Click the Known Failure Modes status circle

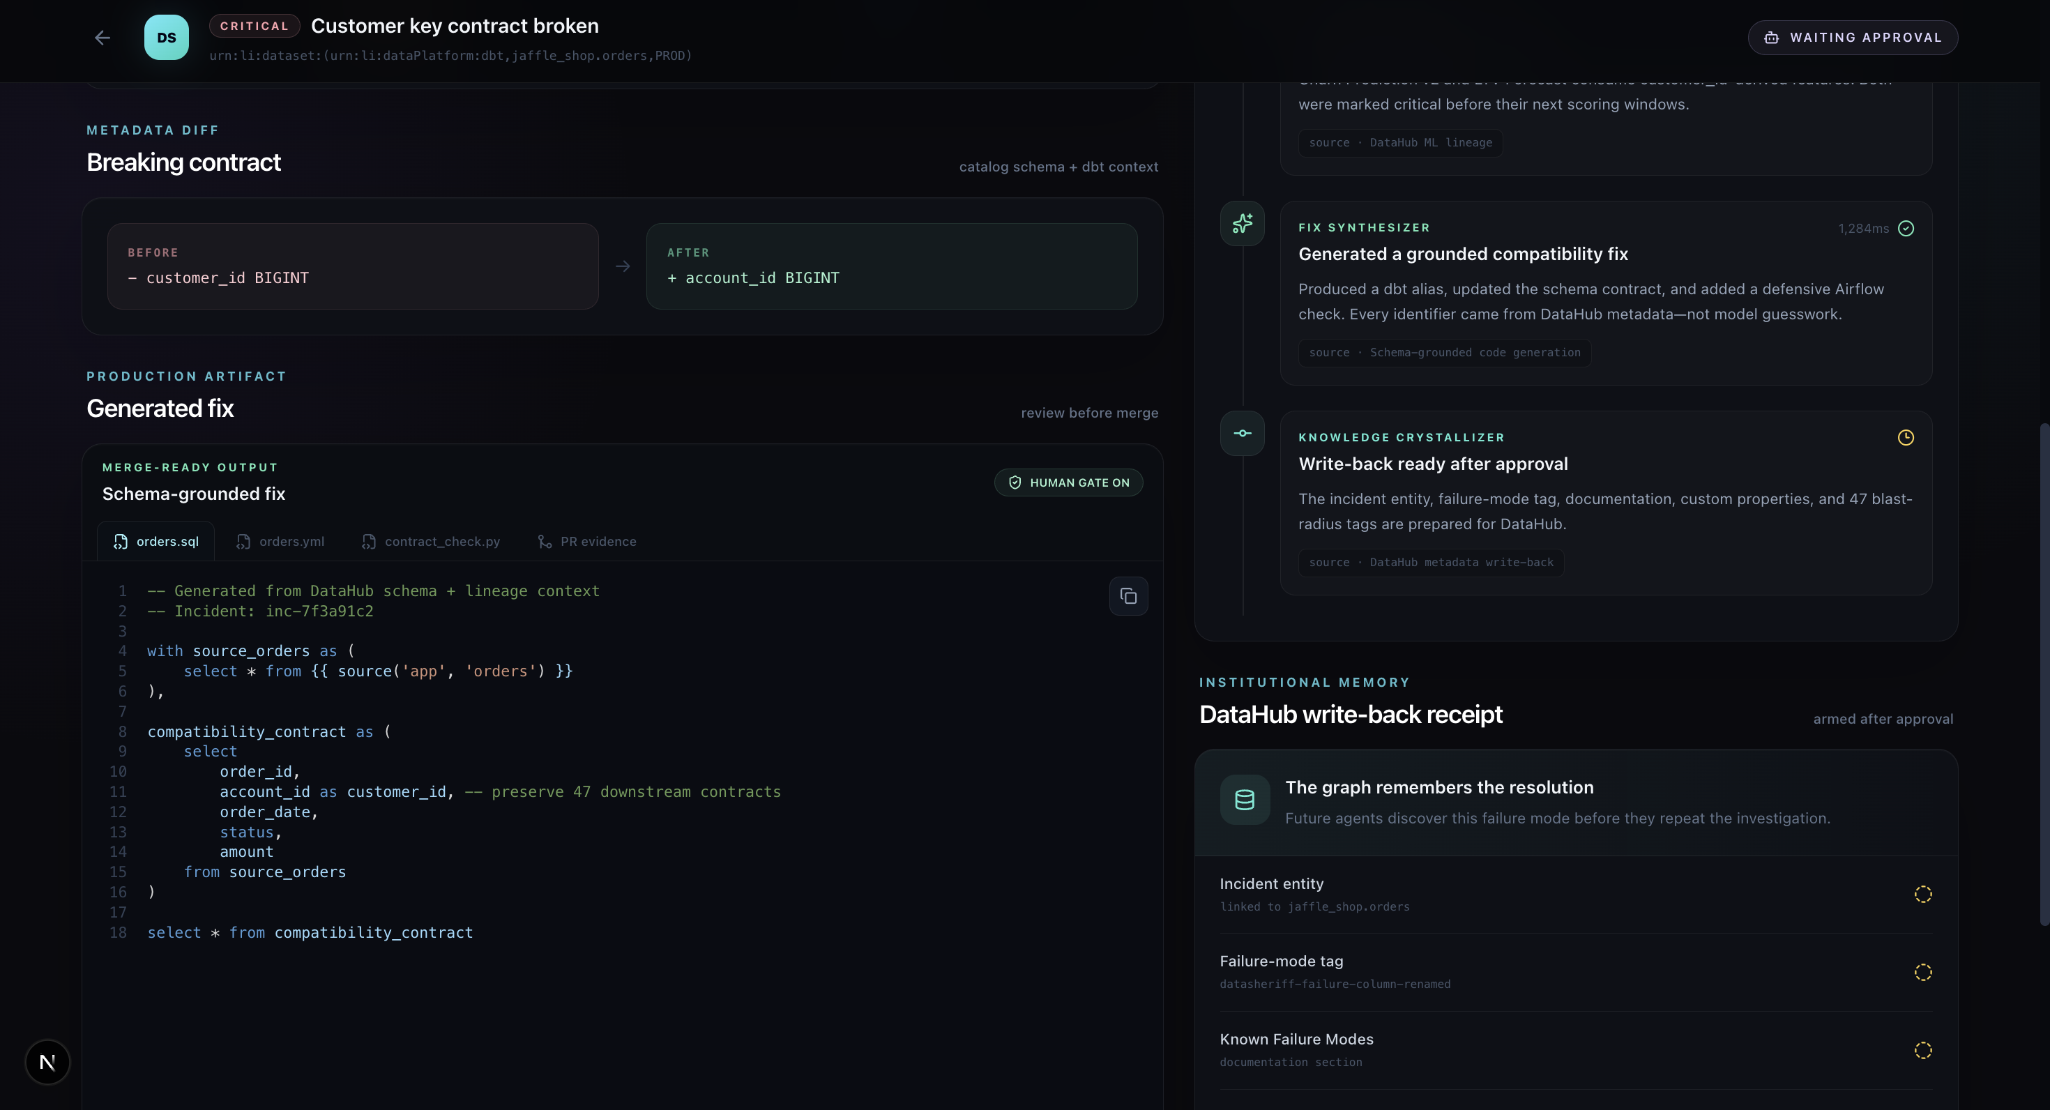pyautogui.click(x=1922, y=1050)
